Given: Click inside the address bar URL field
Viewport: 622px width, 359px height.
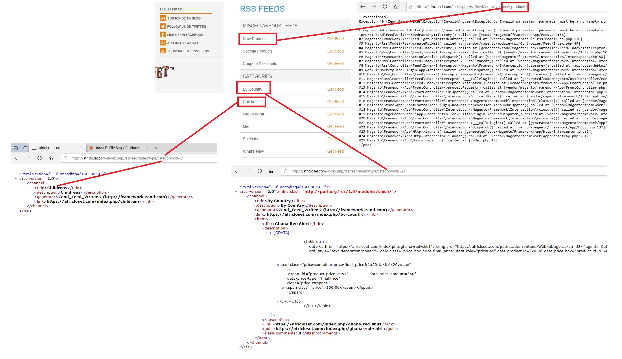Looking at the screenshot, I should click(127, 158).
